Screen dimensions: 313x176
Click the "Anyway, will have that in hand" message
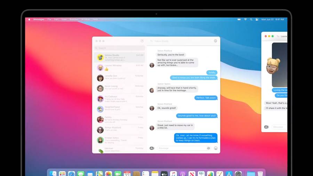point(177,89)
